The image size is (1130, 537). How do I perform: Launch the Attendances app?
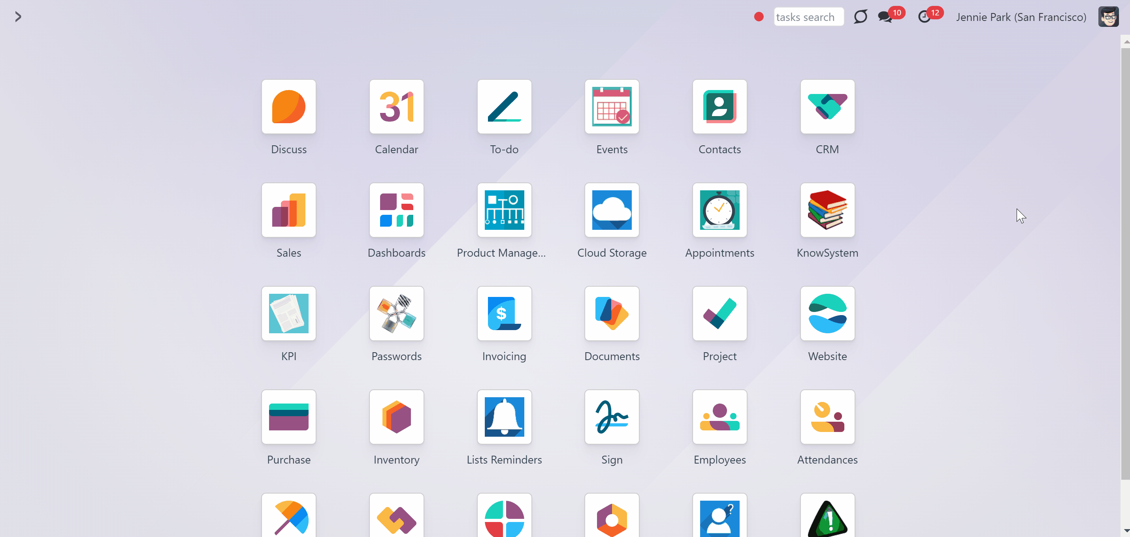click(x=828, y=417)
